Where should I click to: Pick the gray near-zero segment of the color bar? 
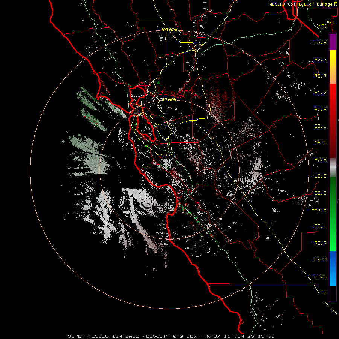(x=333, y=166)
